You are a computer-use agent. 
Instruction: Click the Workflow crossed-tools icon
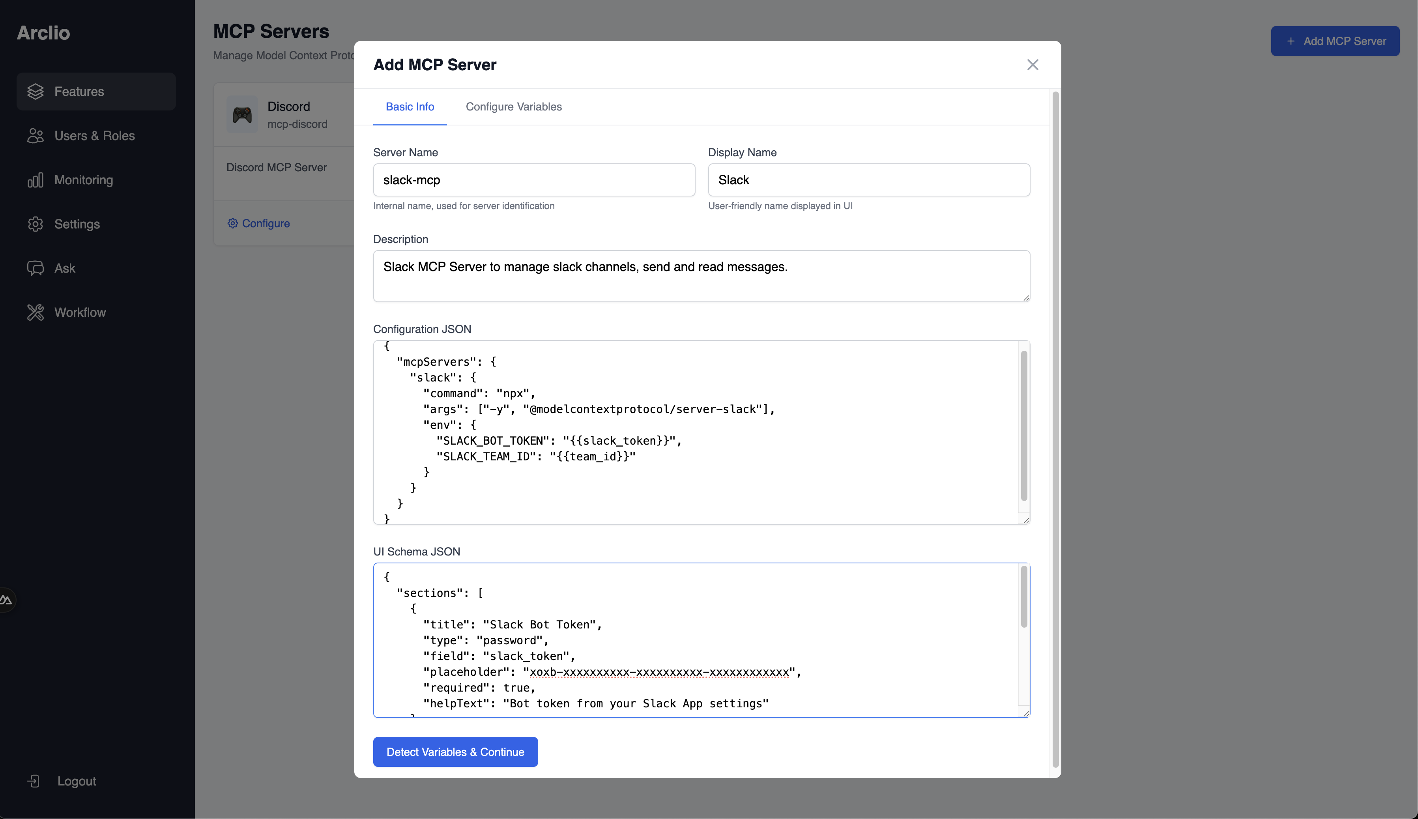36,312
